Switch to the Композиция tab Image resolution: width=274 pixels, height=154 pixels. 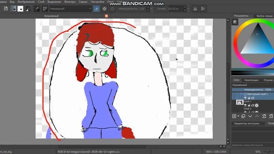(x=251, y=80)
